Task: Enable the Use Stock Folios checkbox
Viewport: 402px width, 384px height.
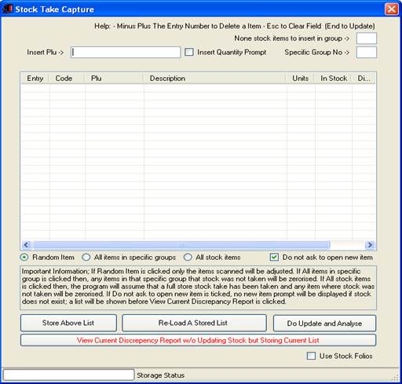Action: point(311,356)
